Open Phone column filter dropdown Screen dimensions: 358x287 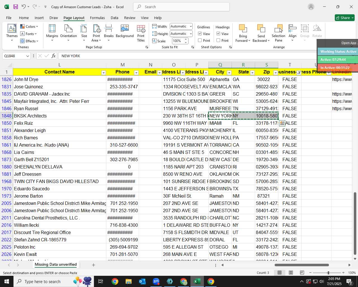tap(136, 73)
